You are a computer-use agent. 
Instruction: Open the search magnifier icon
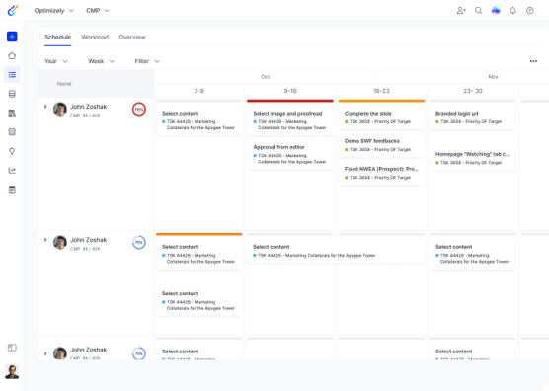tap(478, 11)
